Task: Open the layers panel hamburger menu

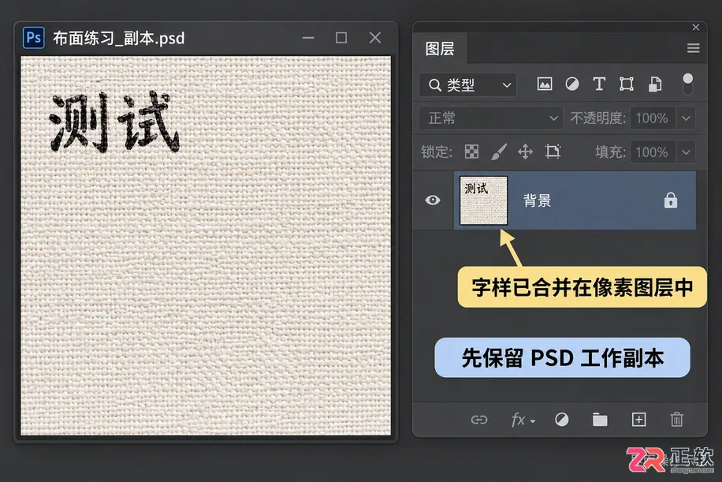Action: [x=693, y=48]
